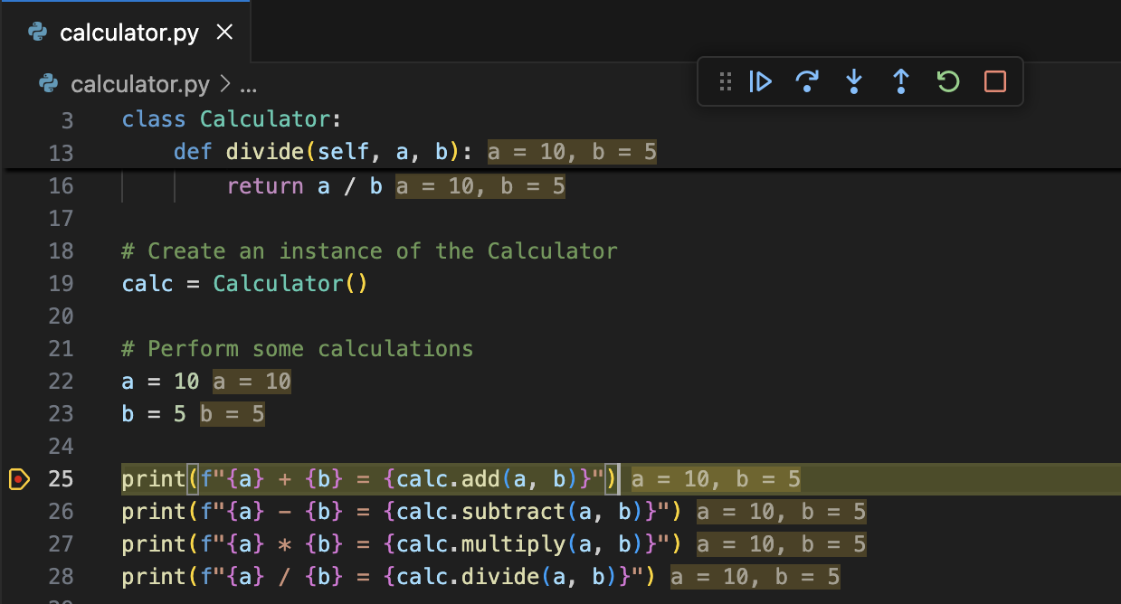Image resolution: width=1121 pixels, height=604 pixels.
Task: Switch to the calculator.py editor tab
Action: click(x=127, y=32)
